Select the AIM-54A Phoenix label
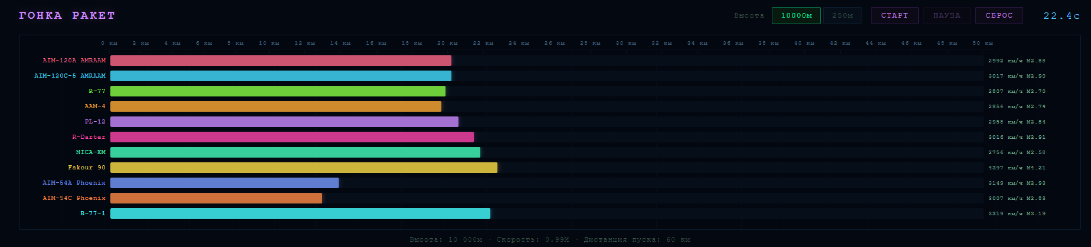 (74, 183)
